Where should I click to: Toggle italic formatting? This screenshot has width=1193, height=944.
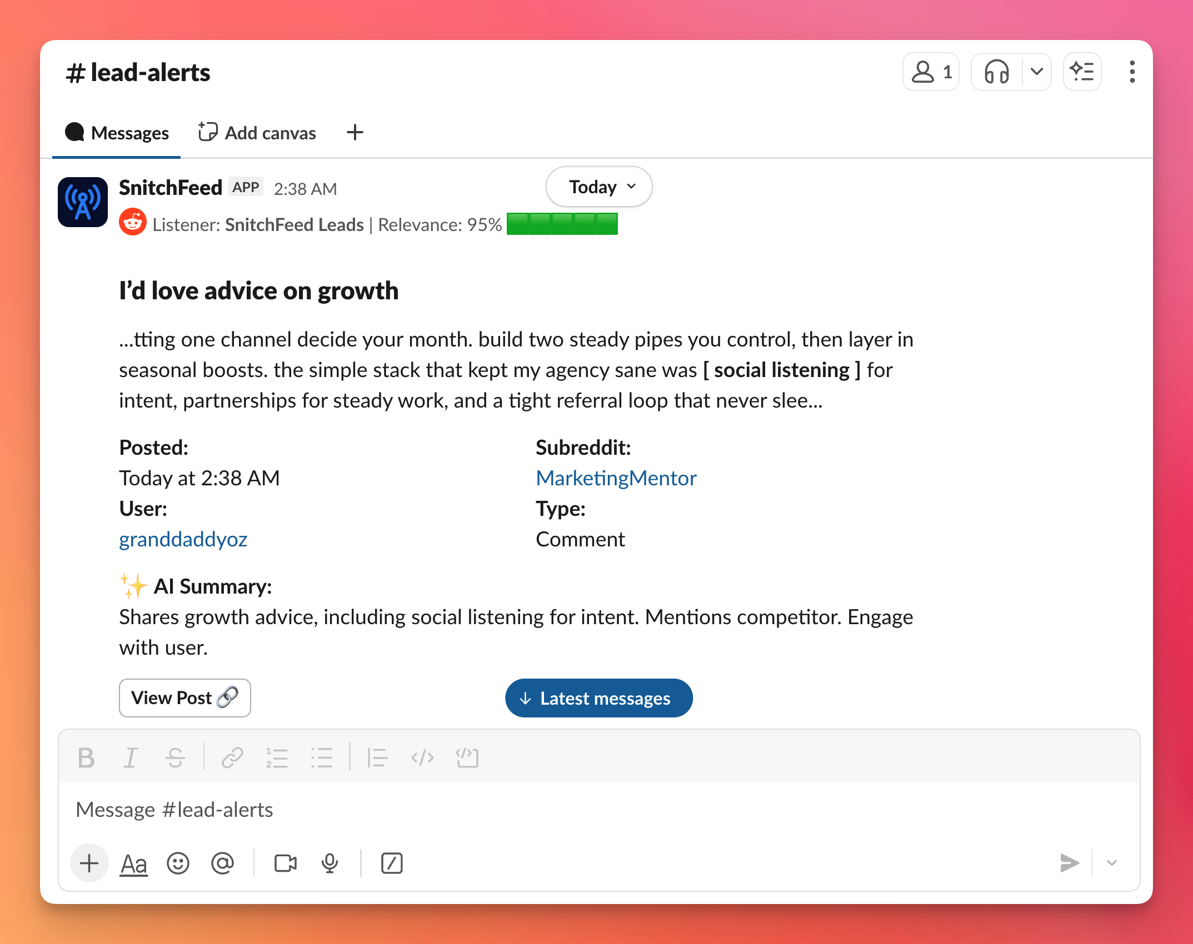click(131, 757)
